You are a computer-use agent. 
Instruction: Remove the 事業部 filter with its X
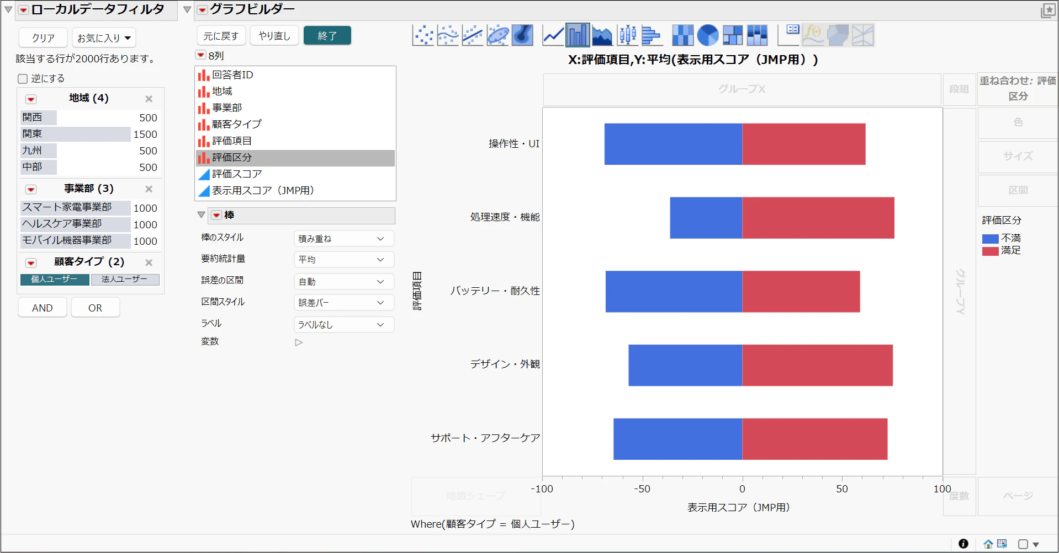pos(149,189)
